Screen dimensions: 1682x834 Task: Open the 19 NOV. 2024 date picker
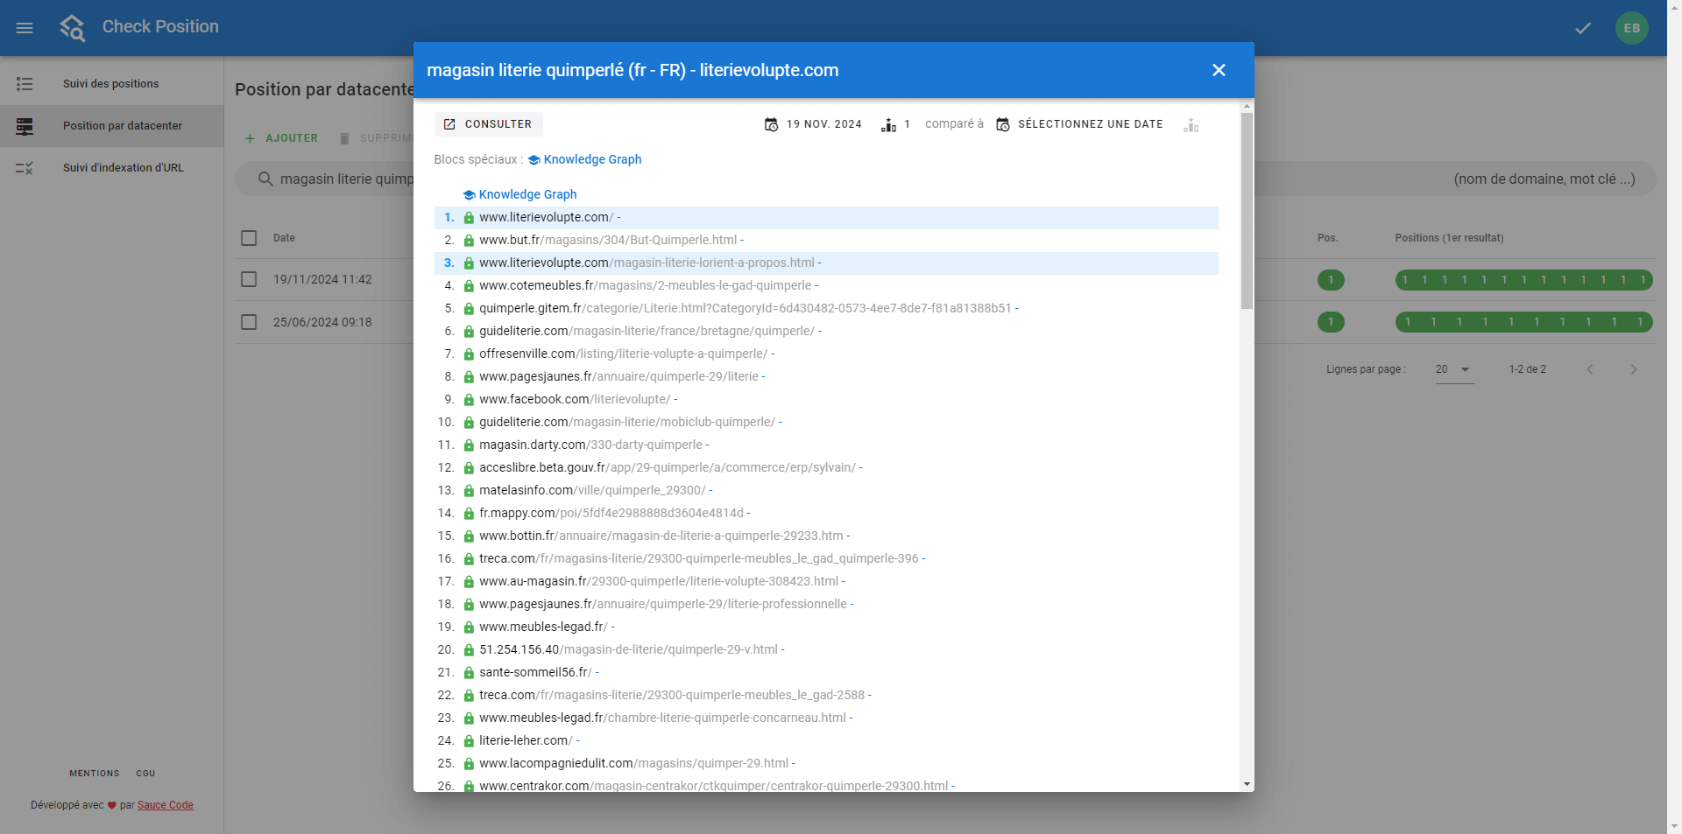pyautogui.click(x=813, y=124)
